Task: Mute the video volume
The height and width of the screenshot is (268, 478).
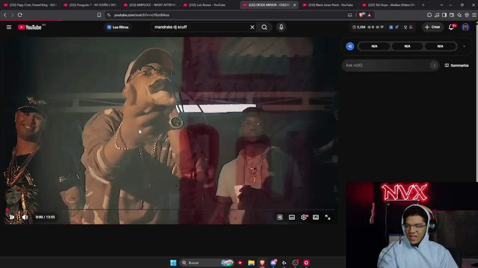Action: point(25,217)
